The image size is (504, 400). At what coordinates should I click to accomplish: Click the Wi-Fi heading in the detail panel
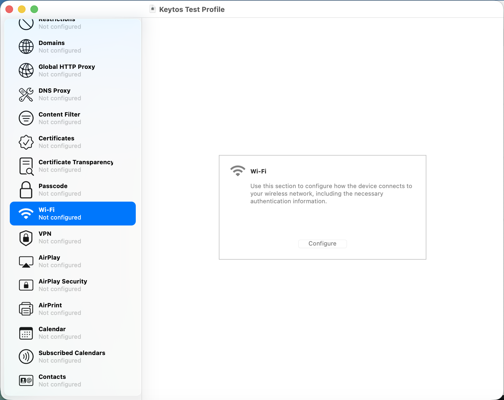click(258, 171)
